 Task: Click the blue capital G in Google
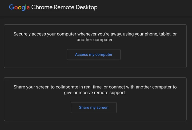click(x=11, y=7)
